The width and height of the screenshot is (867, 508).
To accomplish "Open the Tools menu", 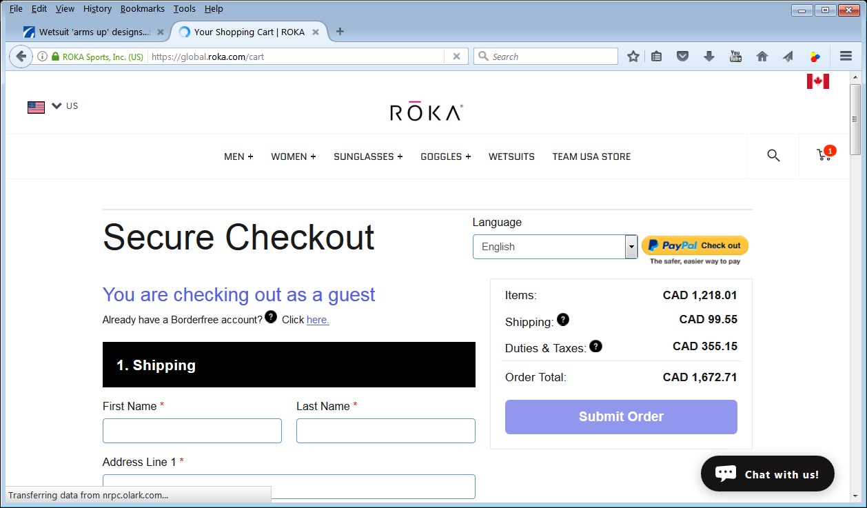I will (x=185, y=9).
